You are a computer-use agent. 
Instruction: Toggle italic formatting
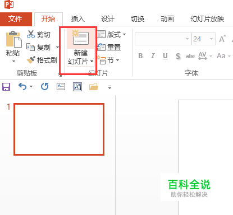tap(153, 56)
